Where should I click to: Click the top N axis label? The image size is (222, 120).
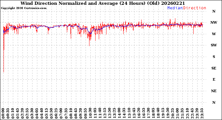point(214,11)
